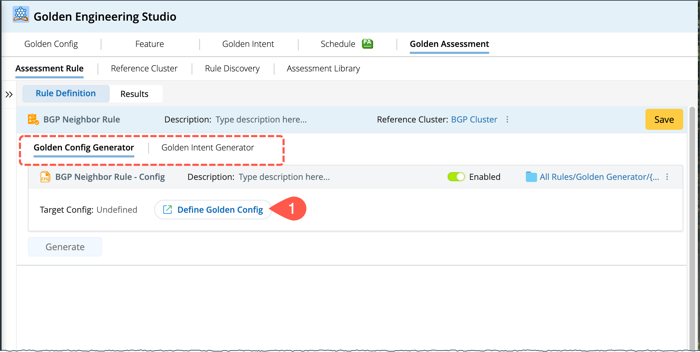Click the Golden Engineering Studio logo icon
Image resolution: width=700 pixels, height=352 pixels.
[21, 14]
